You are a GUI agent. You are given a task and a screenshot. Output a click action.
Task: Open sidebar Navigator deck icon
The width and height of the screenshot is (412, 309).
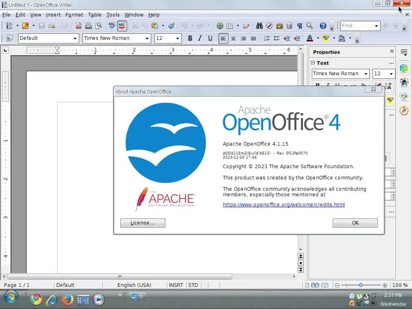coord(404,111)
